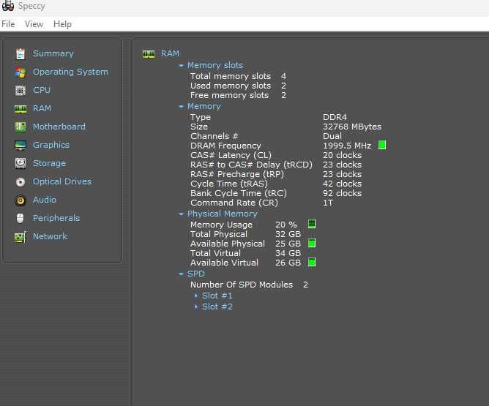489x406 pixels.
Task: Open the Audio section label
Action: 45,200
